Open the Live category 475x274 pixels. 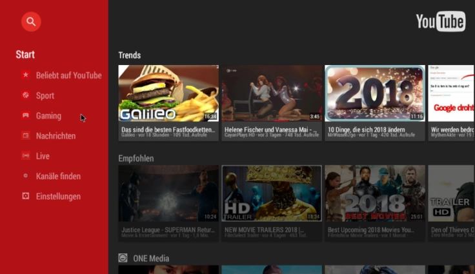pyautogui.click(x=43, y=156)
